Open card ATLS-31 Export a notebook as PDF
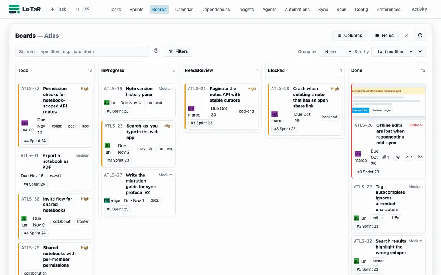441x275 pixels. (x=55, y=170)
